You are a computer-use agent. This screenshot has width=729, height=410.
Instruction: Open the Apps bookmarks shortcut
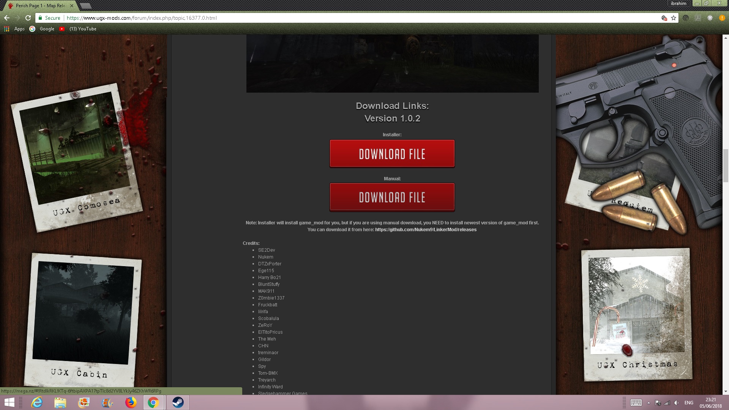[x=14, y=29]
